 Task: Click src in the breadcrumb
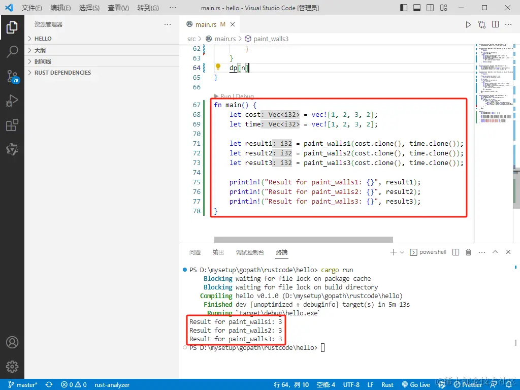[x=191, y=39]
